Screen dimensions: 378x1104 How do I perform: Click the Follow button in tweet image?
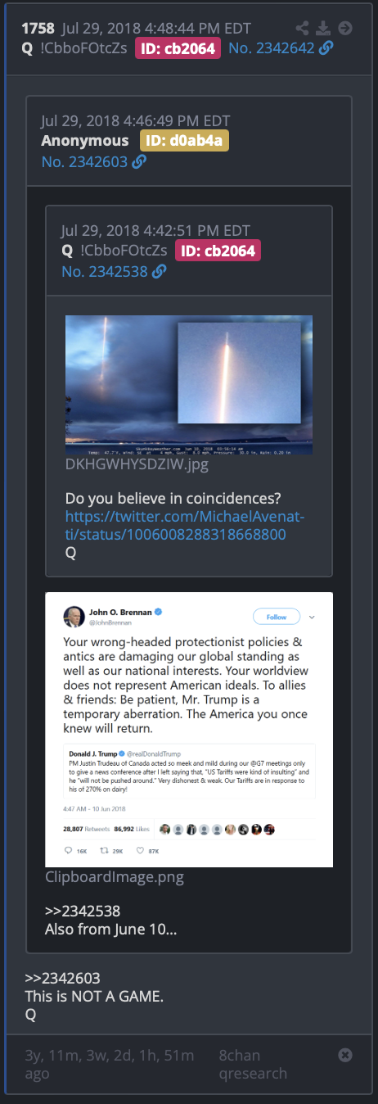[x=277, y=617]
